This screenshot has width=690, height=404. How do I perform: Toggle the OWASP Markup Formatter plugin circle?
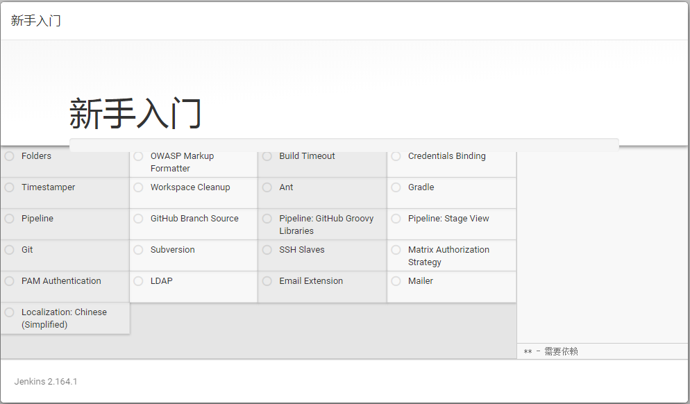138,156
